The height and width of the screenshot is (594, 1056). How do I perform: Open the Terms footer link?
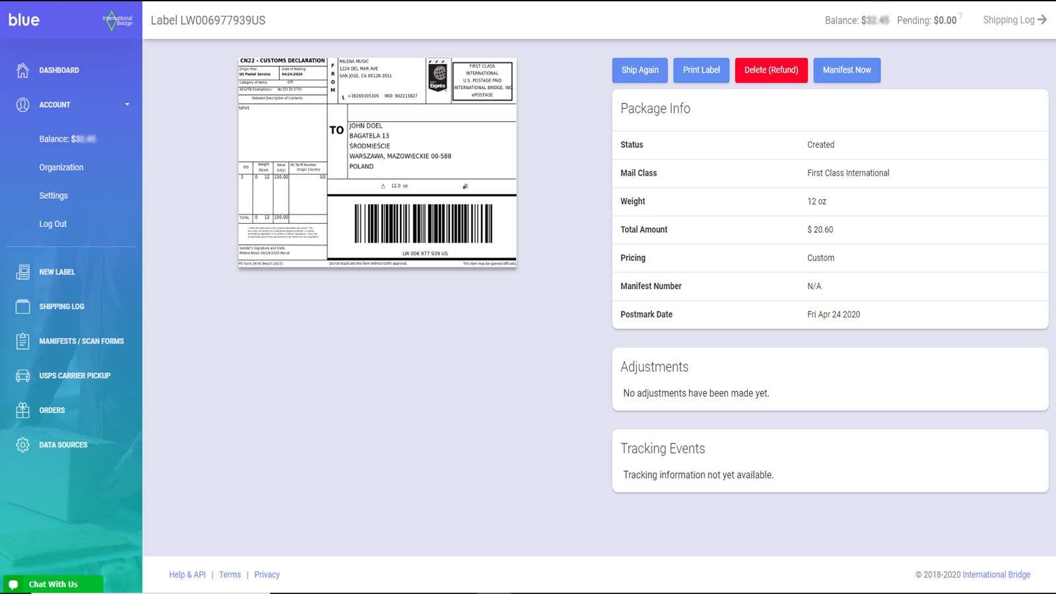click(x=230, y=575)
